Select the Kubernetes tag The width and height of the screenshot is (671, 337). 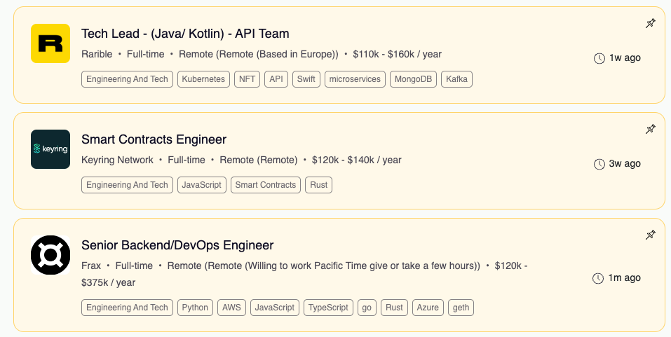(203, 79)
